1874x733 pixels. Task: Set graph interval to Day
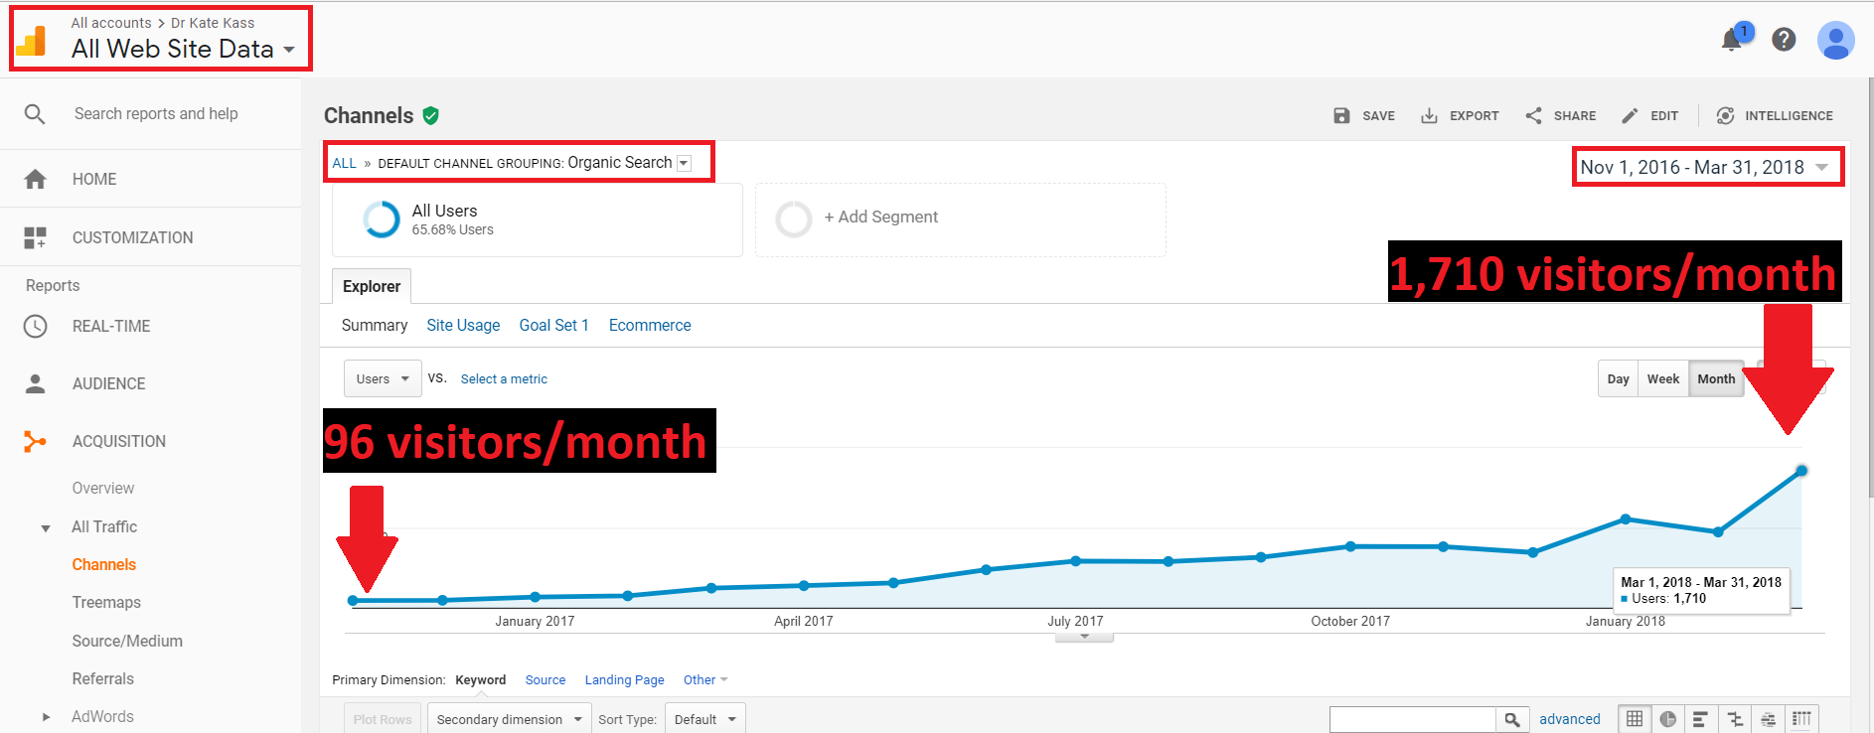1618,379
